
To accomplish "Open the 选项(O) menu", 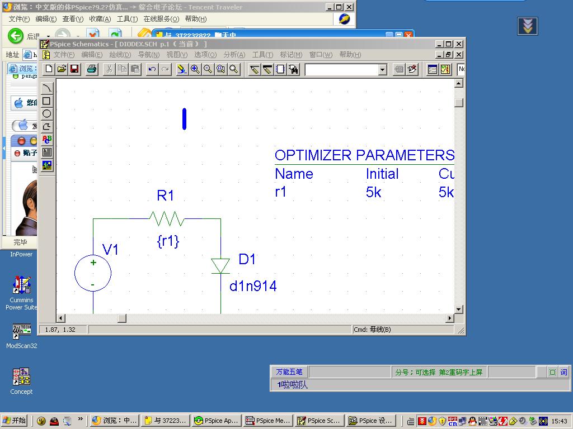I will 205,55.
